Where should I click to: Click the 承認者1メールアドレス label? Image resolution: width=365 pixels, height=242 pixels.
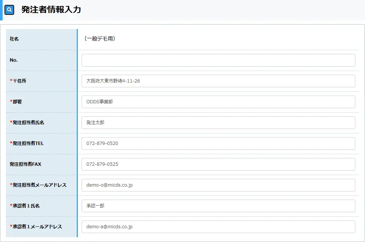pos(36,226)
